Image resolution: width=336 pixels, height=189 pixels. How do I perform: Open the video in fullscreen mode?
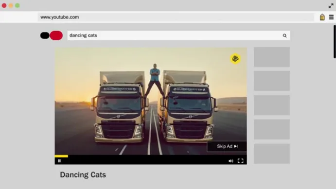[240, 161]
